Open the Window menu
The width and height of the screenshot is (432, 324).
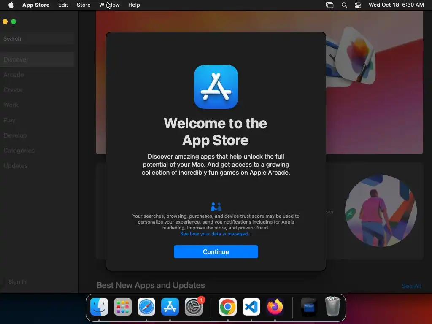109,5
